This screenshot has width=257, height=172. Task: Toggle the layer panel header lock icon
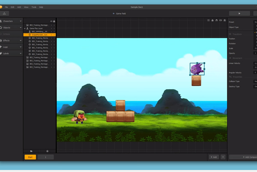pyautogui.click(x=54, y=21)
